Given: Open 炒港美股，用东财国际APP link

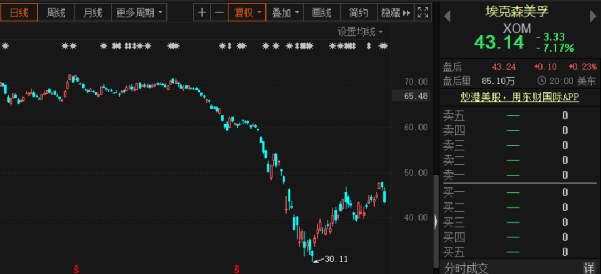Looking at the screenshot, I should (520, 97).
